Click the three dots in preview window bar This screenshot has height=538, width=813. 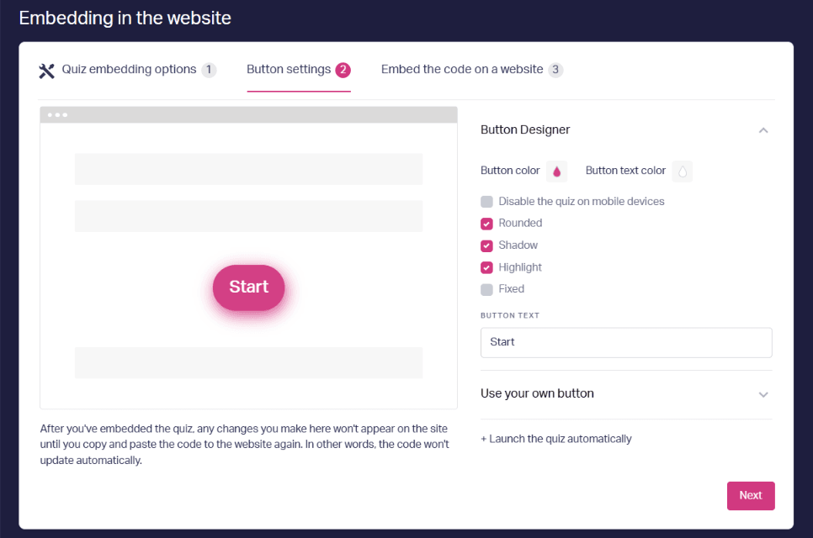[x=57, y=115]
